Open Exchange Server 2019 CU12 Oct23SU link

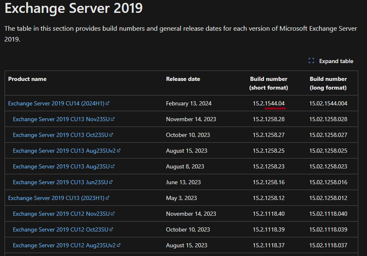[60, 229]
